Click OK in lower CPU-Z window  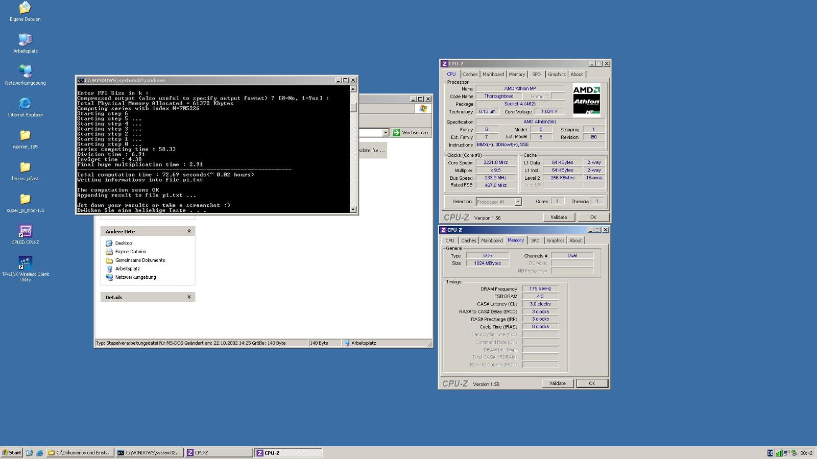pos(592,383)
